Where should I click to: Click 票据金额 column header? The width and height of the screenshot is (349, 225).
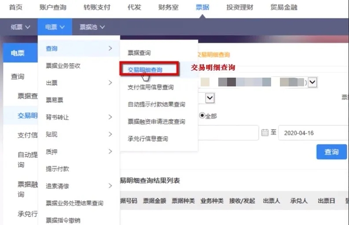[154, 201]
